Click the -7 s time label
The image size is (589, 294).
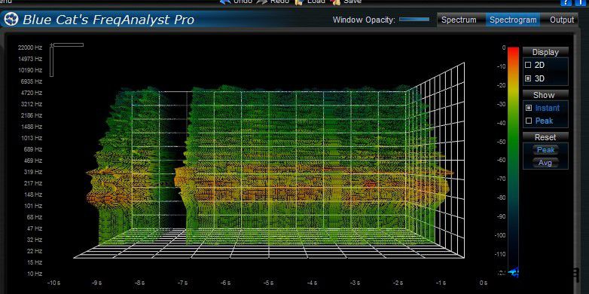[182, 283]
